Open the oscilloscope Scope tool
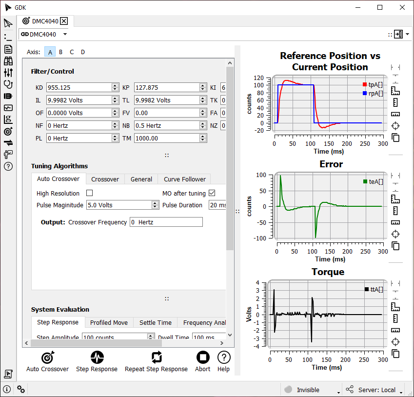 [8, 108]
